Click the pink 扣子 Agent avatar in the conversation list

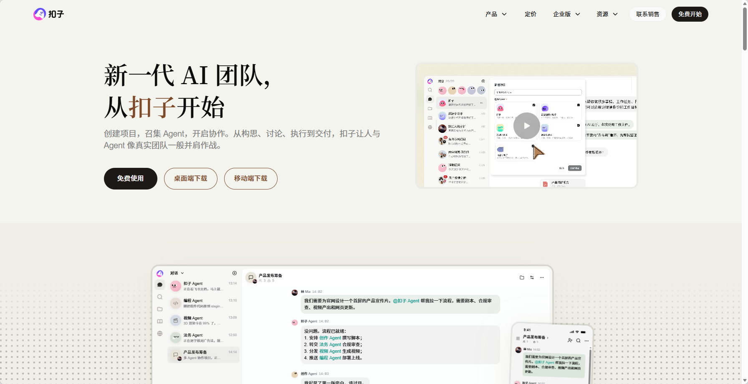tap(176, 286)
